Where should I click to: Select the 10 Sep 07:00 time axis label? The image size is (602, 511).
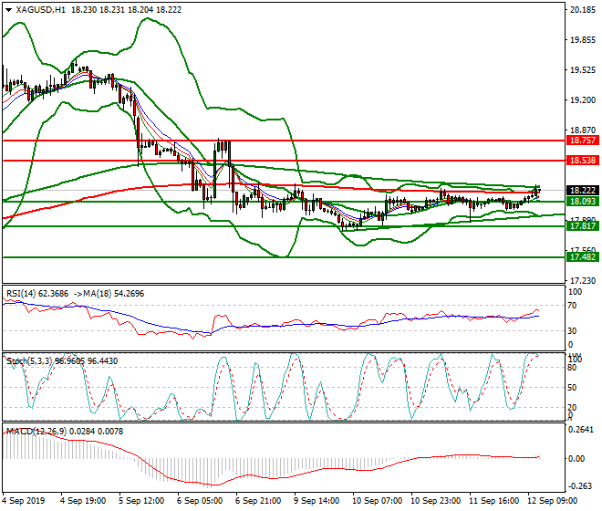pos(377,501)
